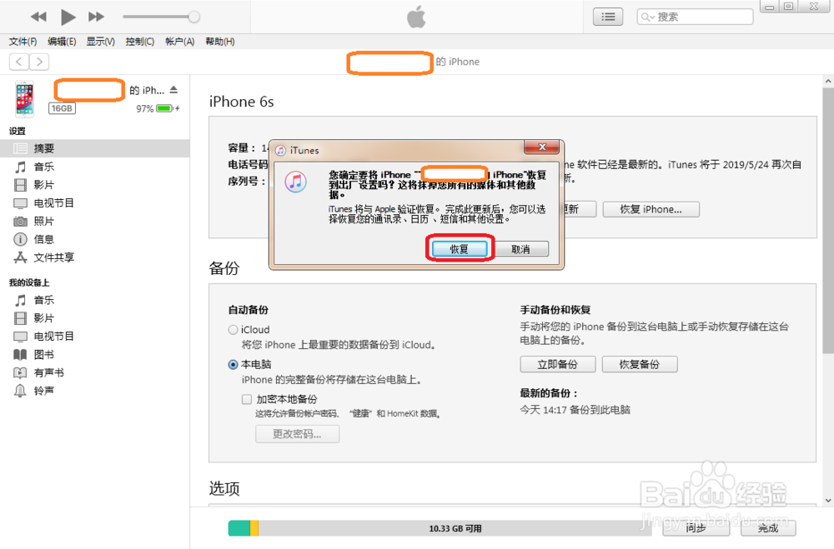Open the 帐户(A) menu
Viewport: 834px width, 549px height.
(x=180, y=42)
